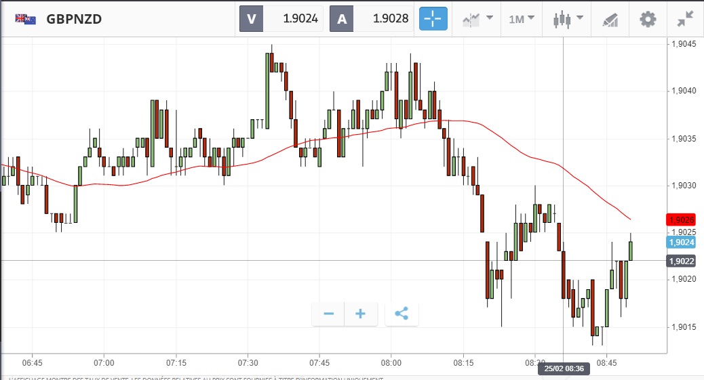Viewport: 704px width, 380px height.
Task: Click the V sell button
Action: pos(251,19)
